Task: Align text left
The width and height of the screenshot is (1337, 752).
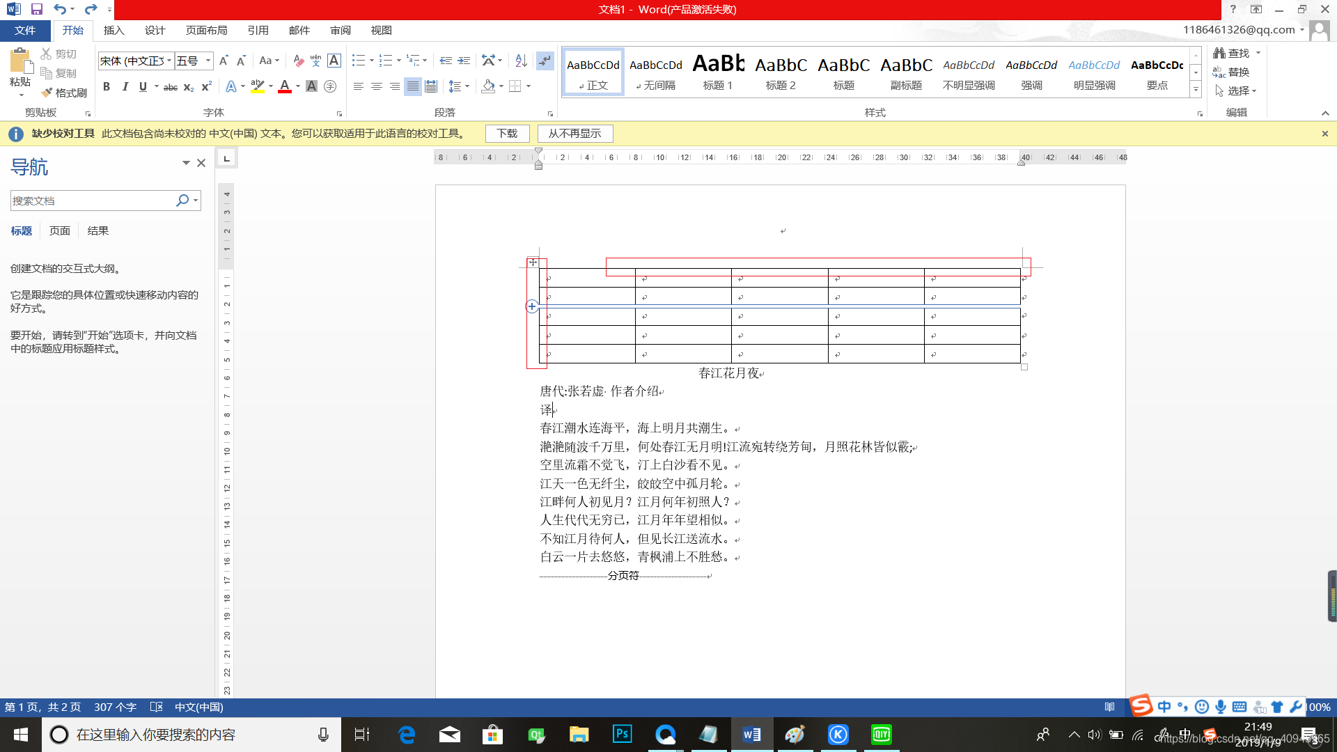Action: 358,86
